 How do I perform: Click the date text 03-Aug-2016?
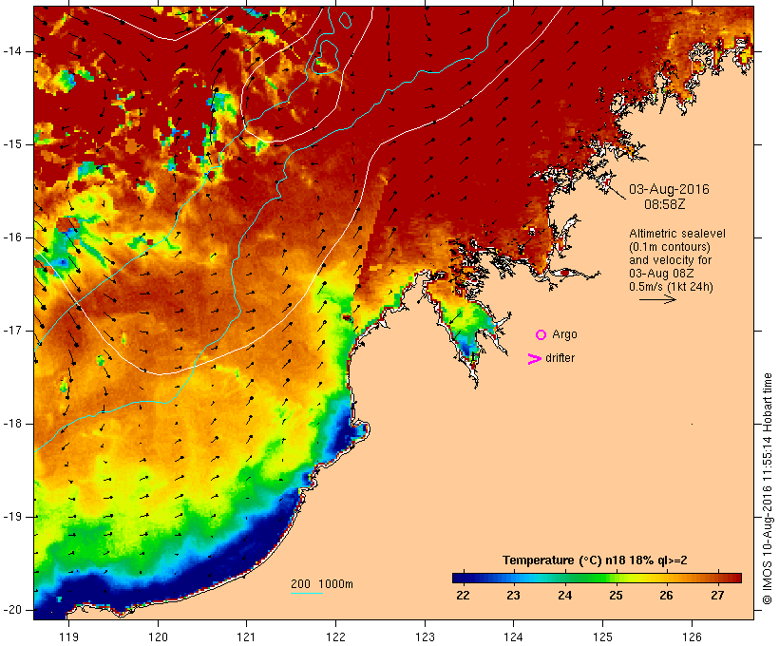[669, 189]
